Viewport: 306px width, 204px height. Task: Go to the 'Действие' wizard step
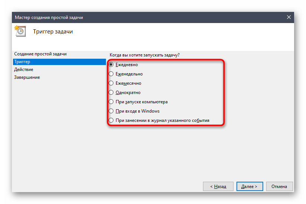(24, 69)
